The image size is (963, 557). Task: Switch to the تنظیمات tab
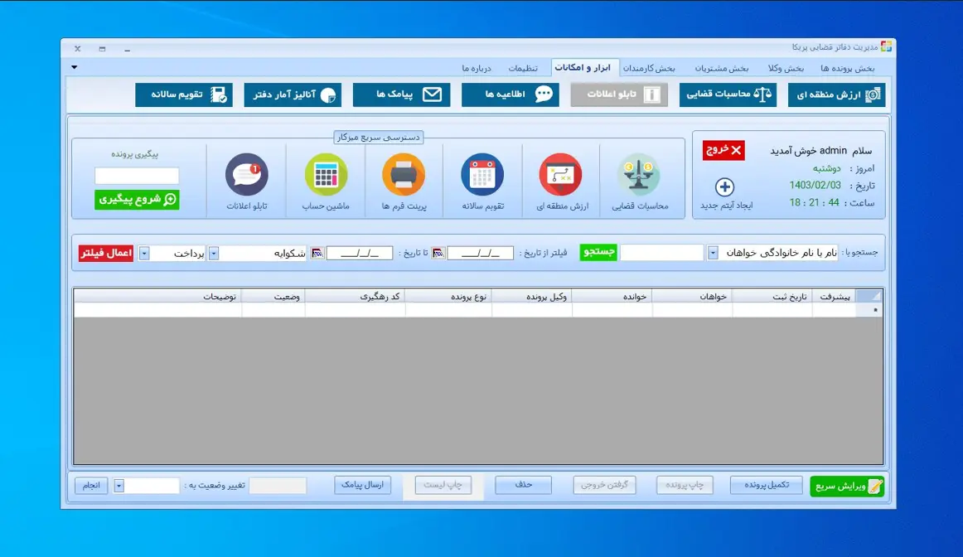[523, 68]
